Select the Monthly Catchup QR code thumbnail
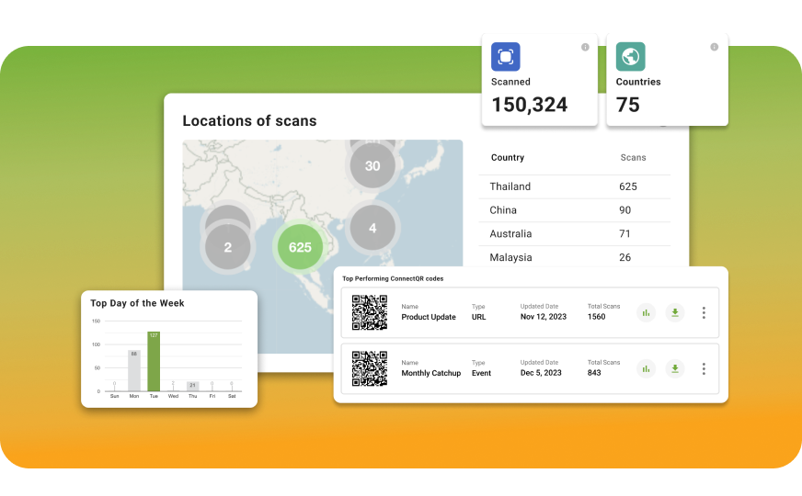 tap(370, 368)
